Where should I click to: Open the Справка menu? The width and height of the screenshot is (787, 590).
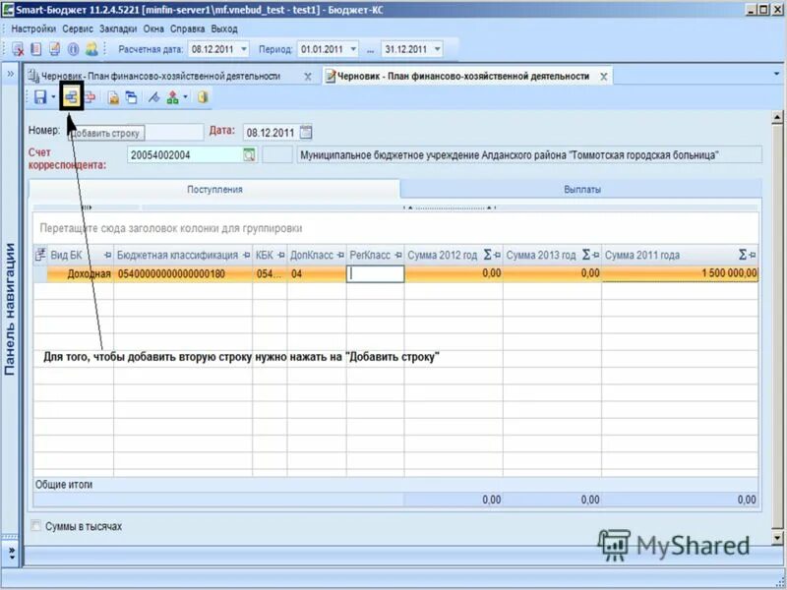187,29
